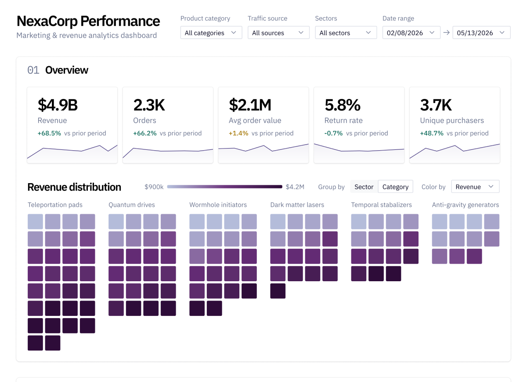Click the first tile under Teleportation pads
The image size is (527, 382).
point(36,222)
